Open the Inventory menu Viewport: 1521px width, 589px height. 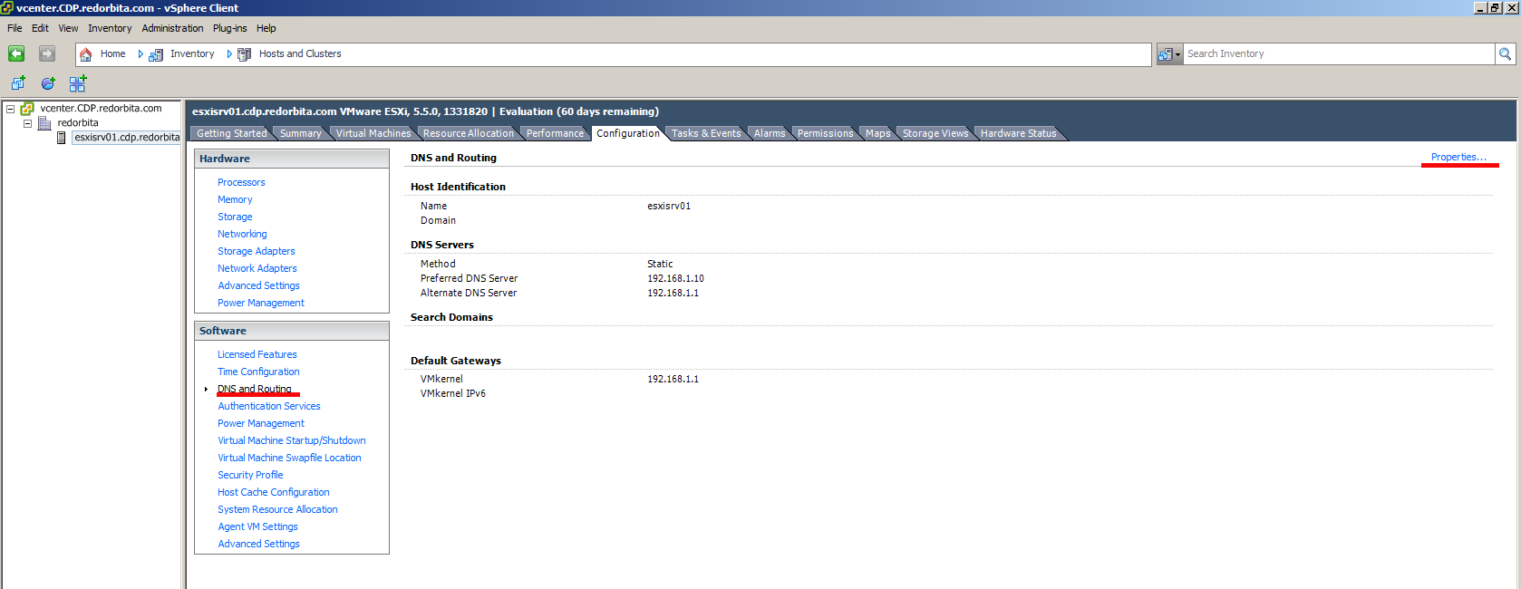(x=110, y=28)
